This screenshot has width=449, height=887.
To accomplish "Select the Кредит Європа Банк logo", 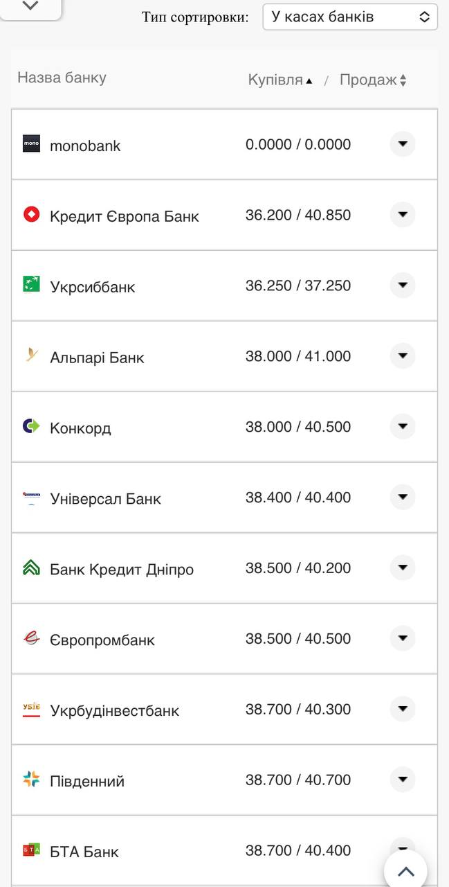I will [x=30, y=215].
